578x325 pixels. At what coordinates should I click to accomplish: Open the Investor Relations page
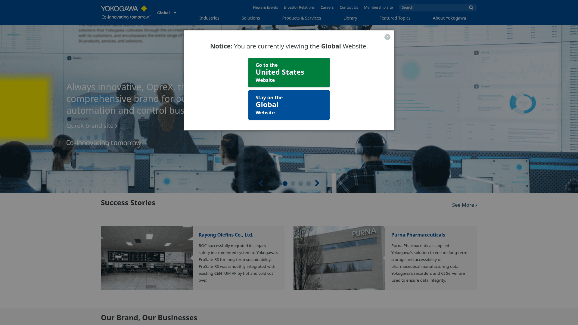(299, 7)
